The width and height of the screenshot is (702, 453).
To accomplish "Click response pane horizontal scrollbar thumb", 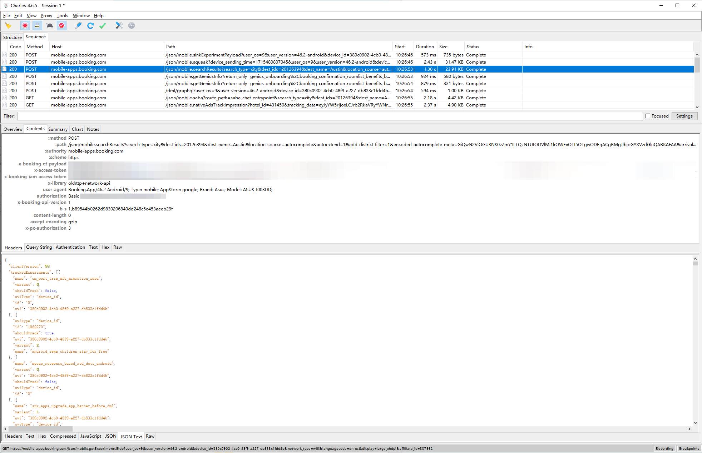I will tap(40, 429).
